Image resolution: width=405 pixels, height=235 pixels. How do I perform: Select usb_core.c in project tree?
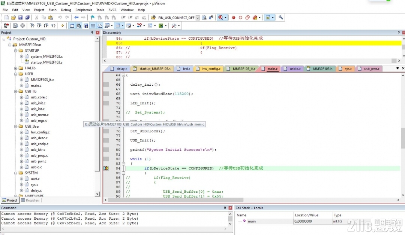point(39,97)
